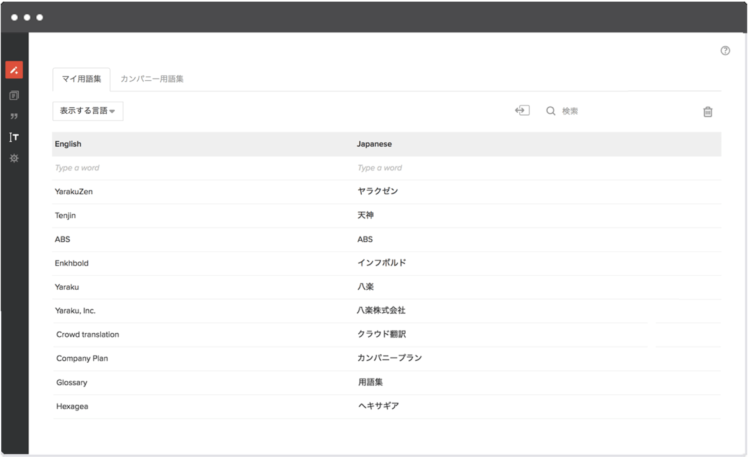Click the English column header
The width and height of the screenshot is (750, 457).
tap(68, 144)
